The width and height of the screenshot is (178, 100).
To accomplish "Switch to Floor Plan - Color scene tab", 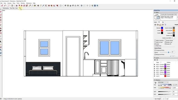I will coord(14,8).
